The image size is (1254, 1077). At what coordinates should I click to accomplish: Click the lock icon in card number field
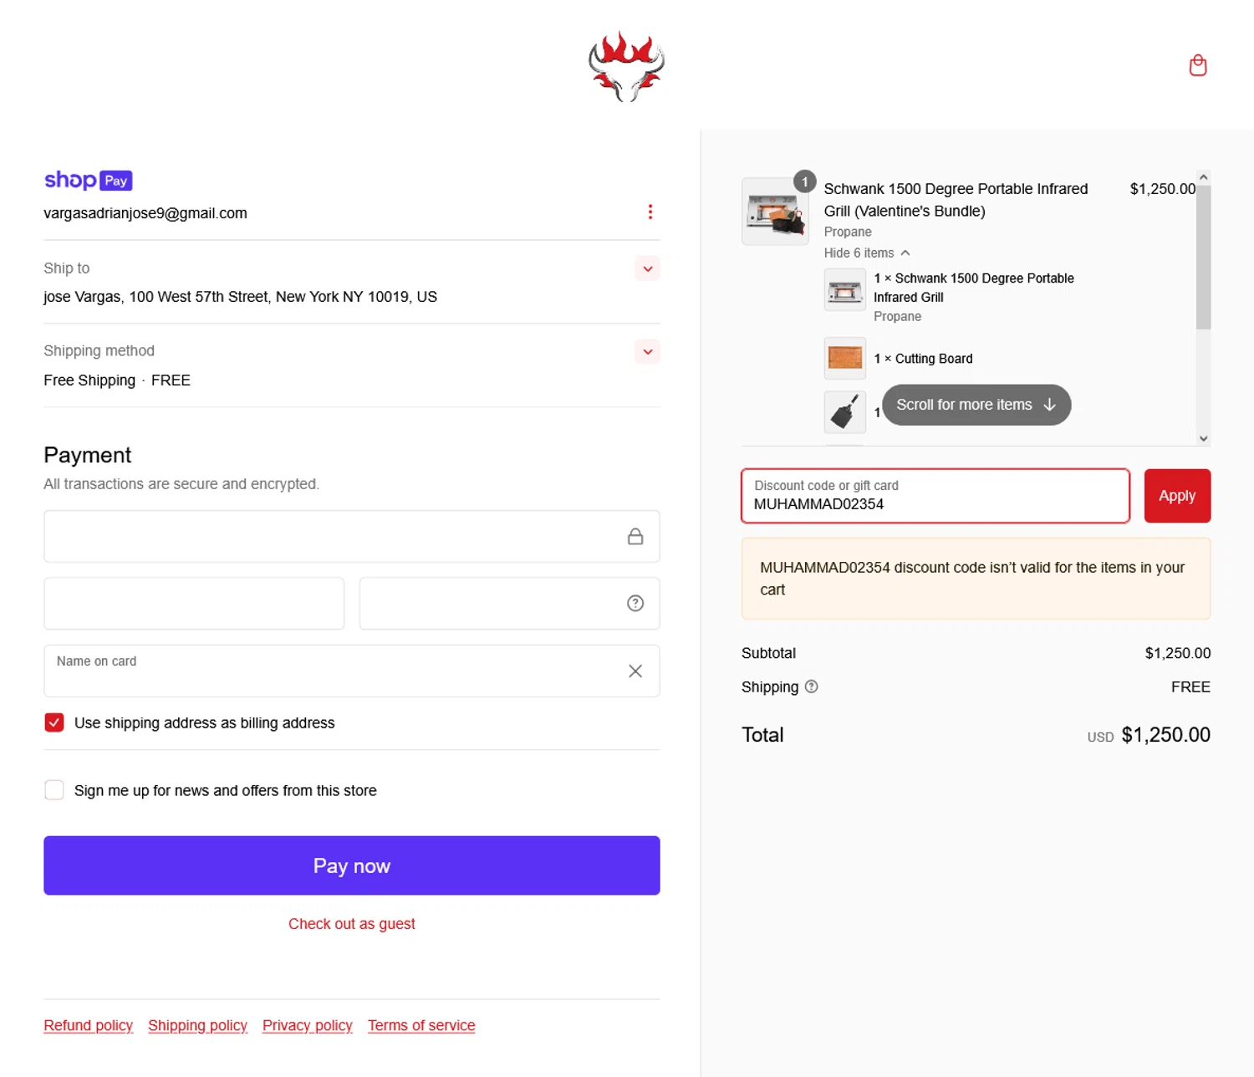635,537
